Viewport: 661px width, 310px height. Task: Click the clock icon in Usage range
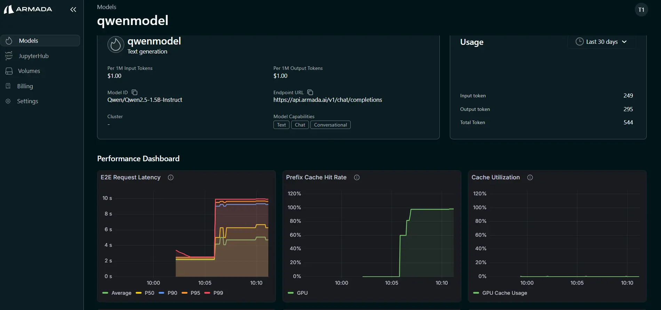point(580,41)
